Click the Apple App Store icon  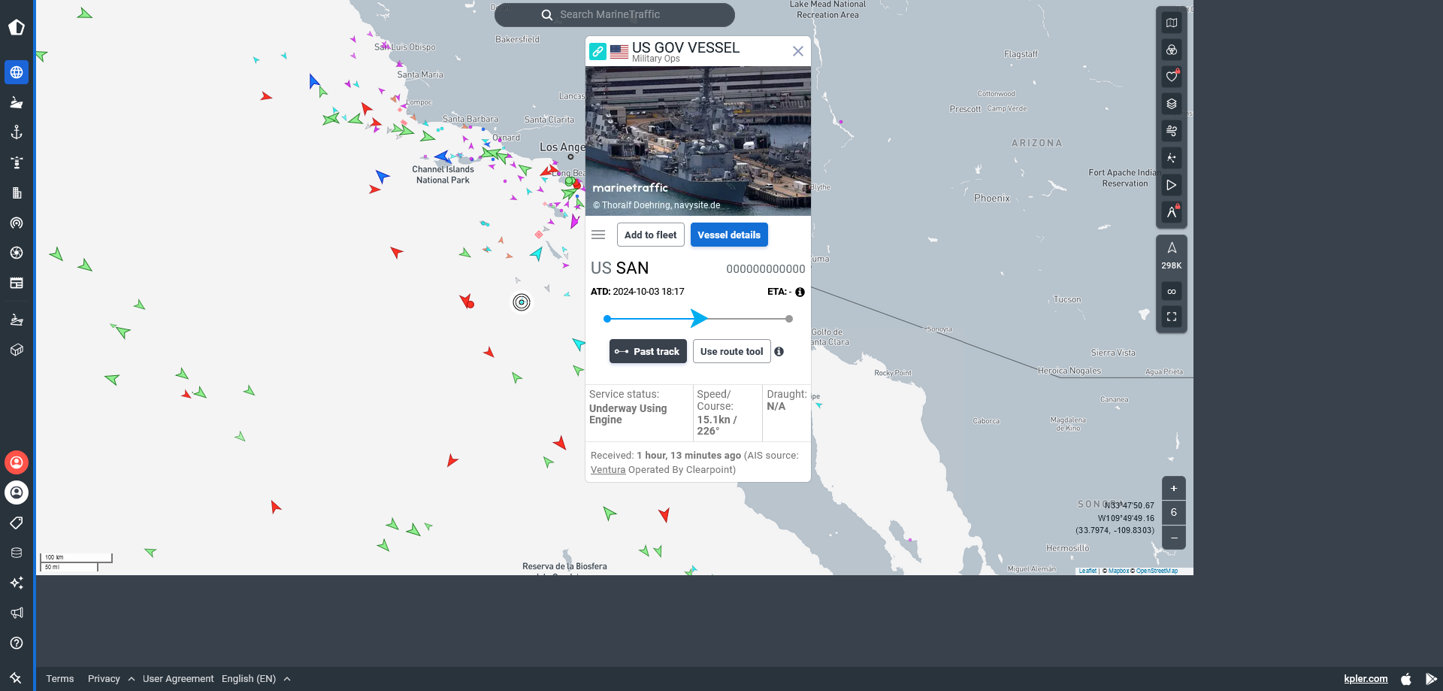[1406, 678]
